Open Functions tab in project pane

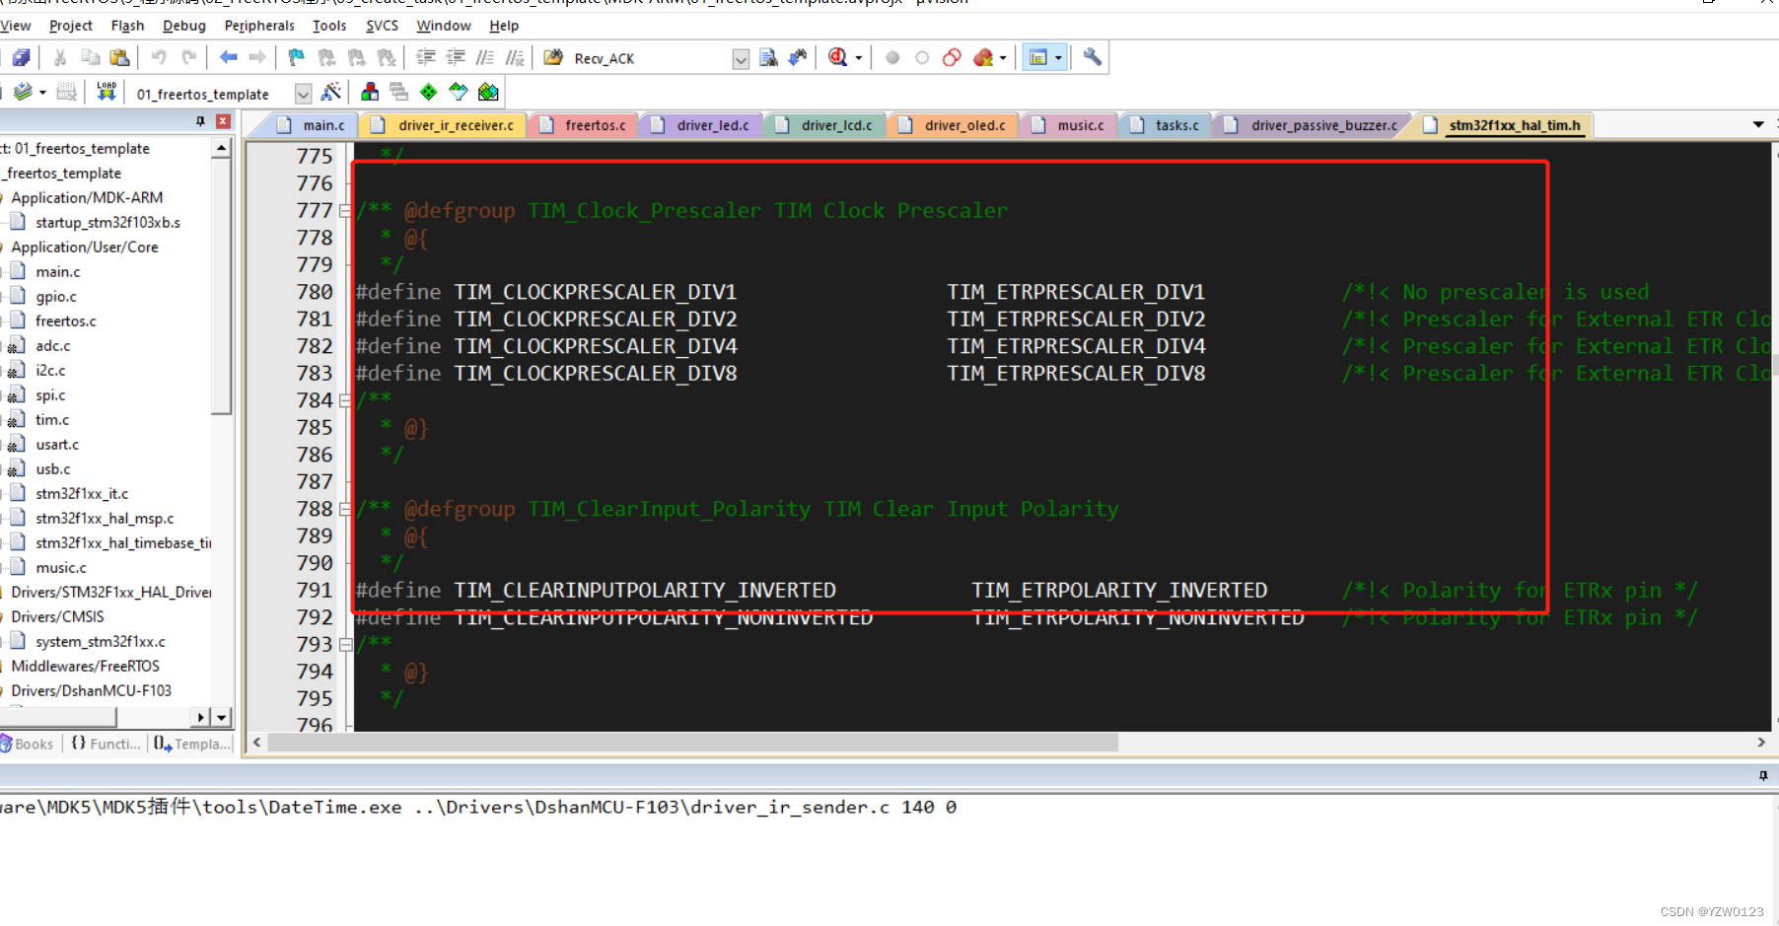click(107, 744)
